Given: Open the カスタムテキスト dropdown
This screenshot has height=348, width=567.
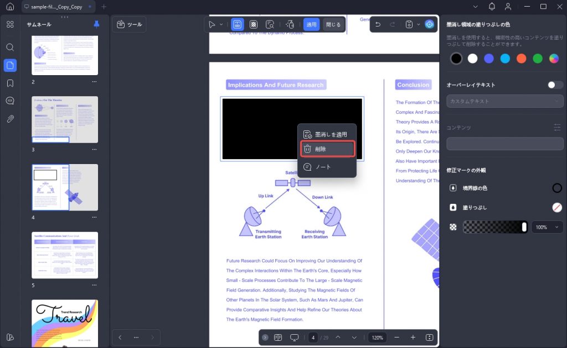Looking at the screenshot, I should pos(505,101).
